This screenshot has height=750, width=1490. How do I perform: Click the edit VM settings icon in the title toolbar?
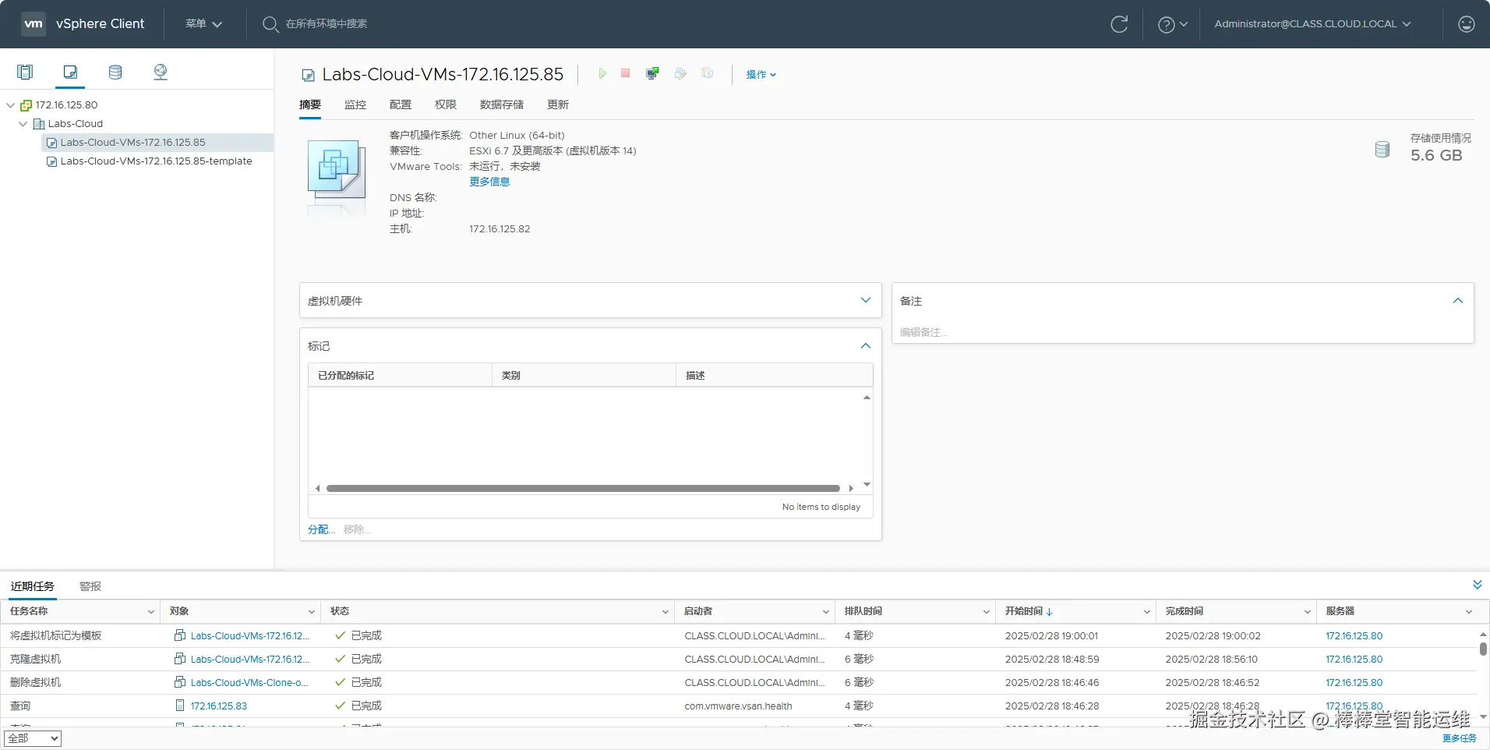[x=680, y=73]
